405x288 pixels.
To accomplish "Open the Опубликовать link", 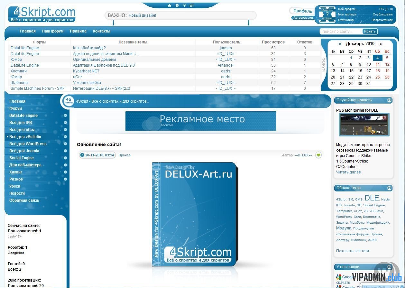I will [383, 14].
